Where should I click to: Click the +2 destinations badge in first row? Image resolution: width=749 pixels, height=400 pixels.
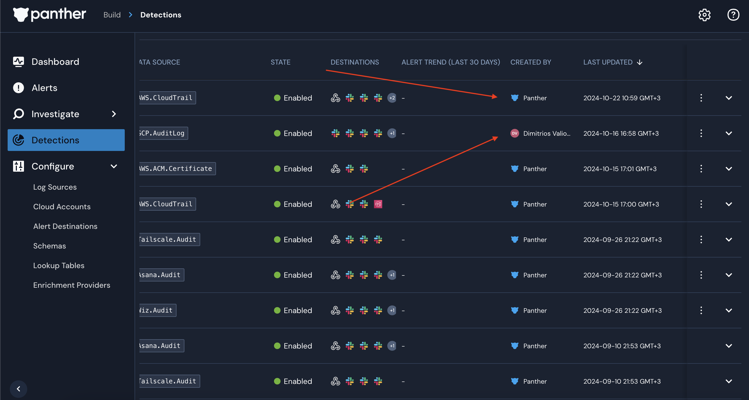click(x=392, y=98)
